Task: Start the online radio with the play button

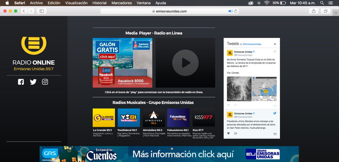Action: (x=185, y=63)
